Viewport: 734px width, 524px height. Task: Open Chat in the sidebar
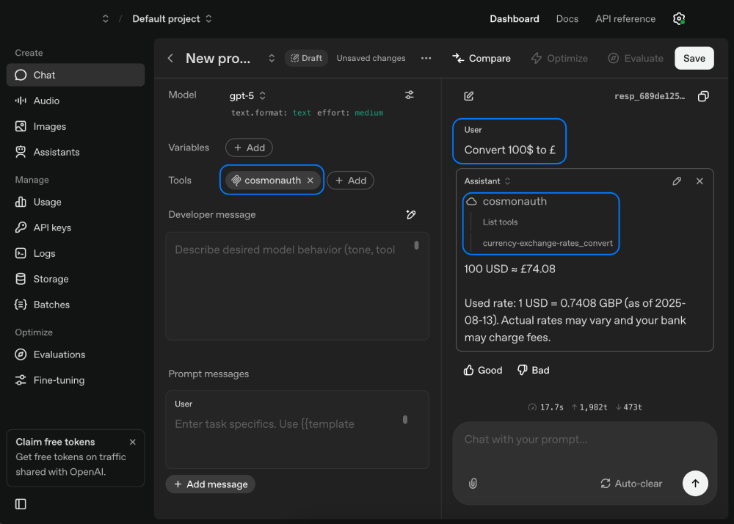(76, 75)
